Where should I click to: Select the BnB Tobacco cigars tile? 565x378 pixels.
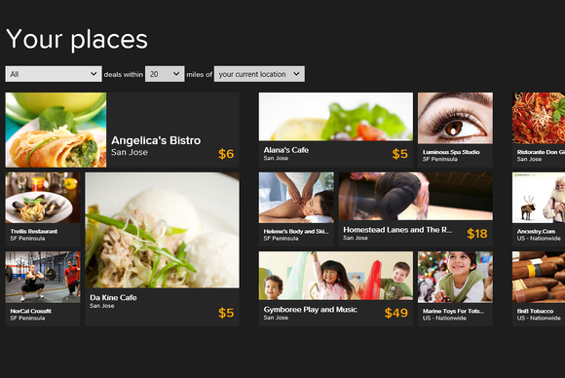[x=539, y=288]
